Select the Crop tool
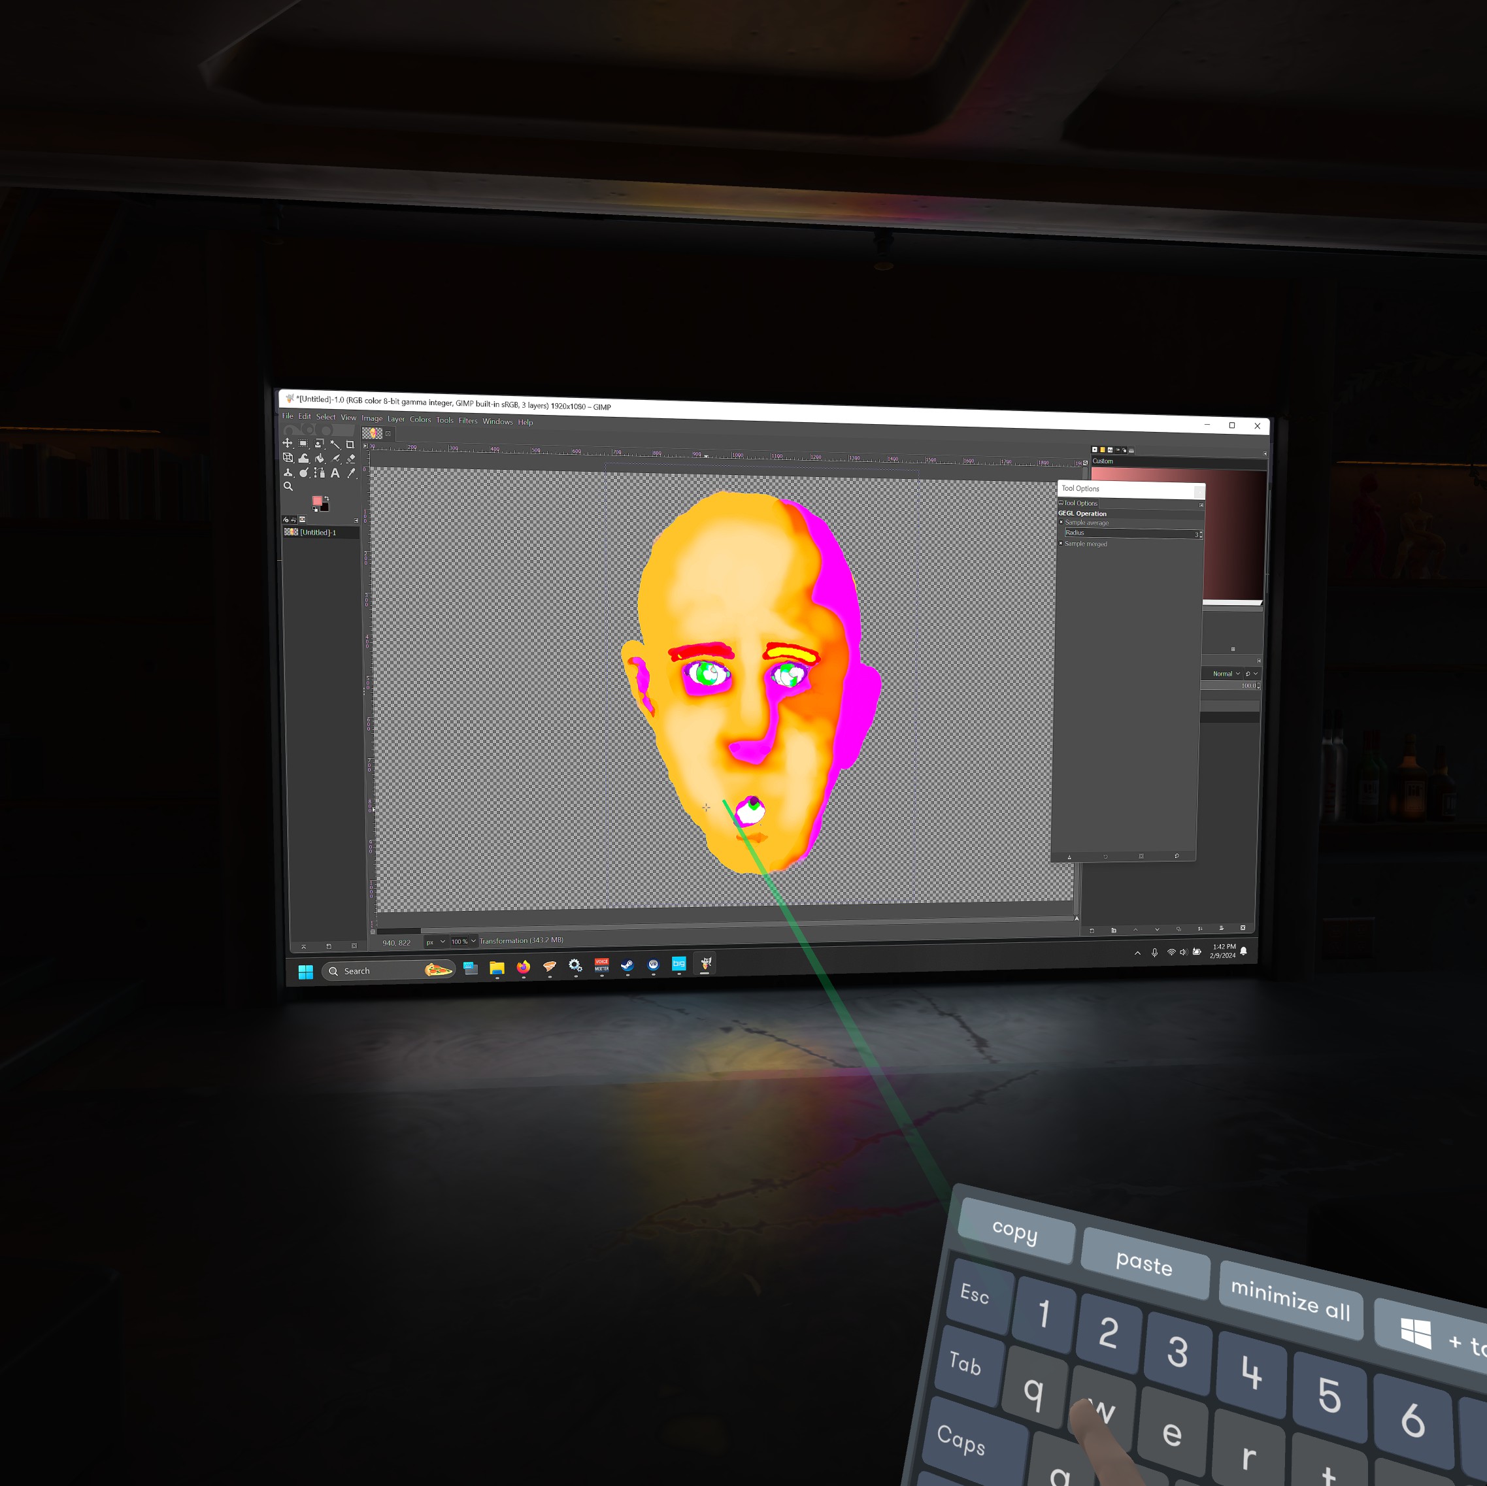 point(351,445)
